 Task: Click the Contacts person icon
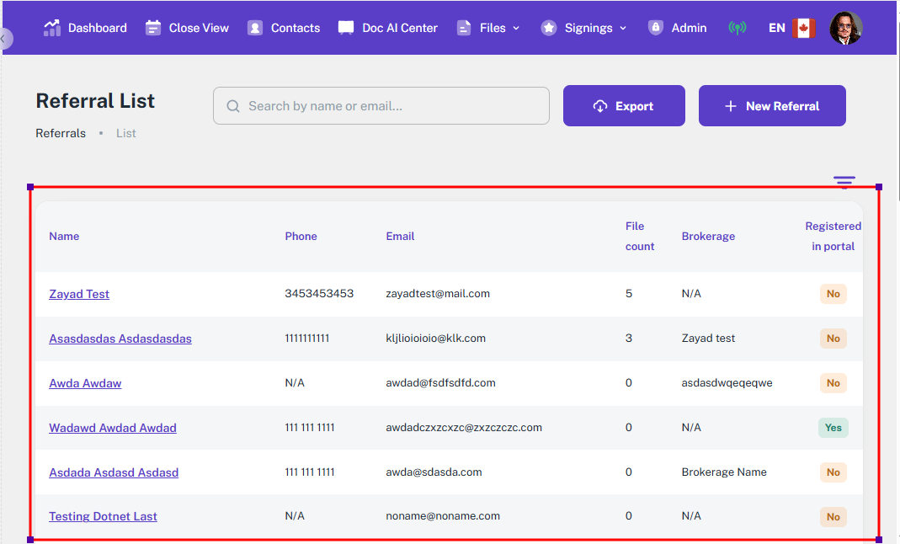point(255,28)
